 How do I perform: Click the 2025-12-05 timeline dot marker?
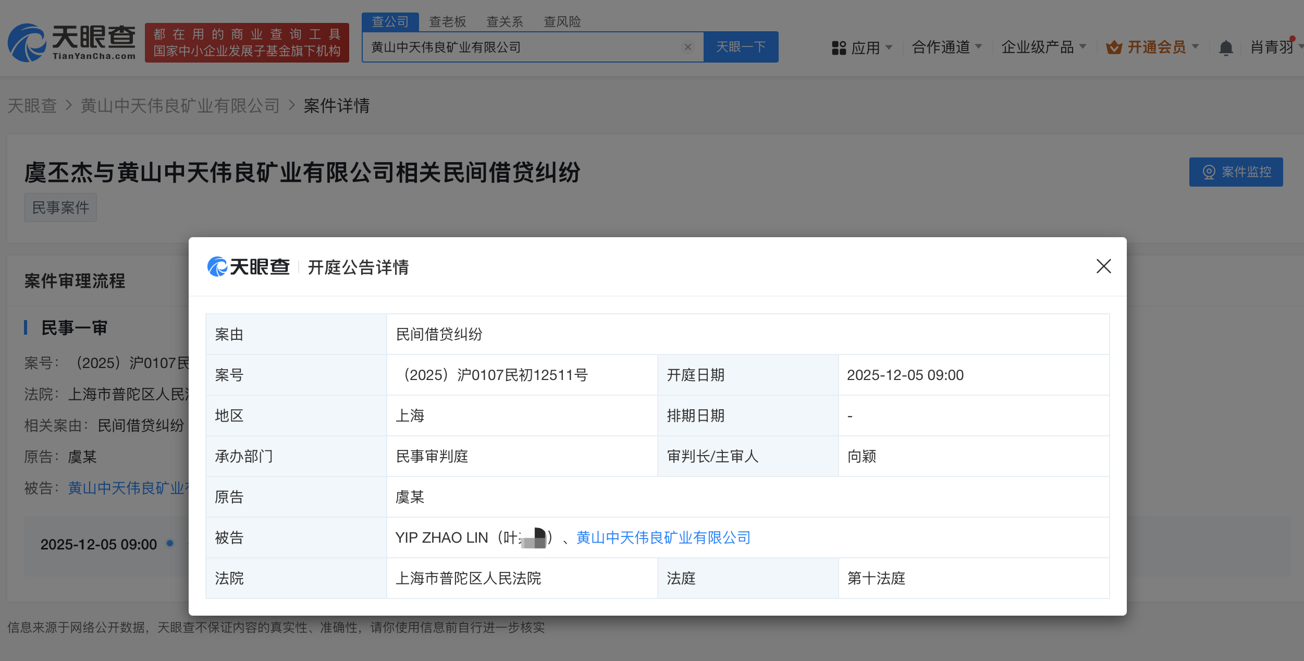tap(170, 543)
